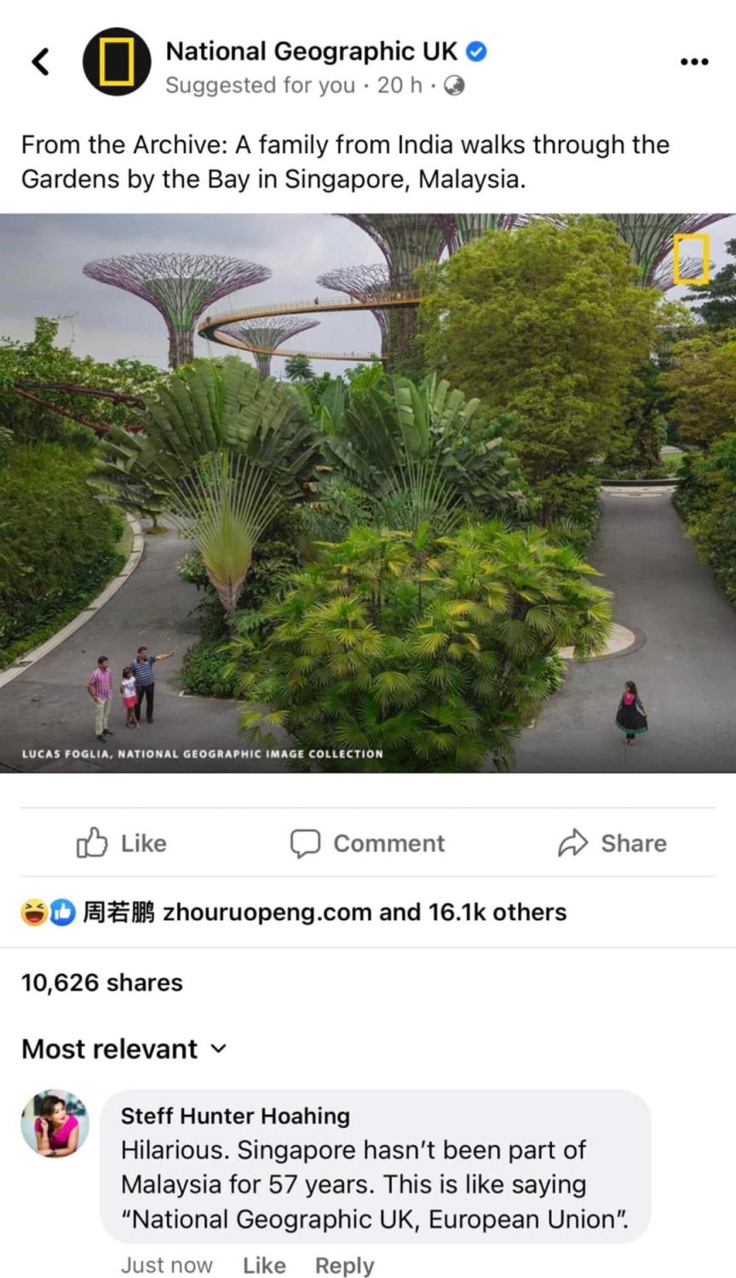
Task: Click the Comment speech bubble icon
Action: coord(305,843)
